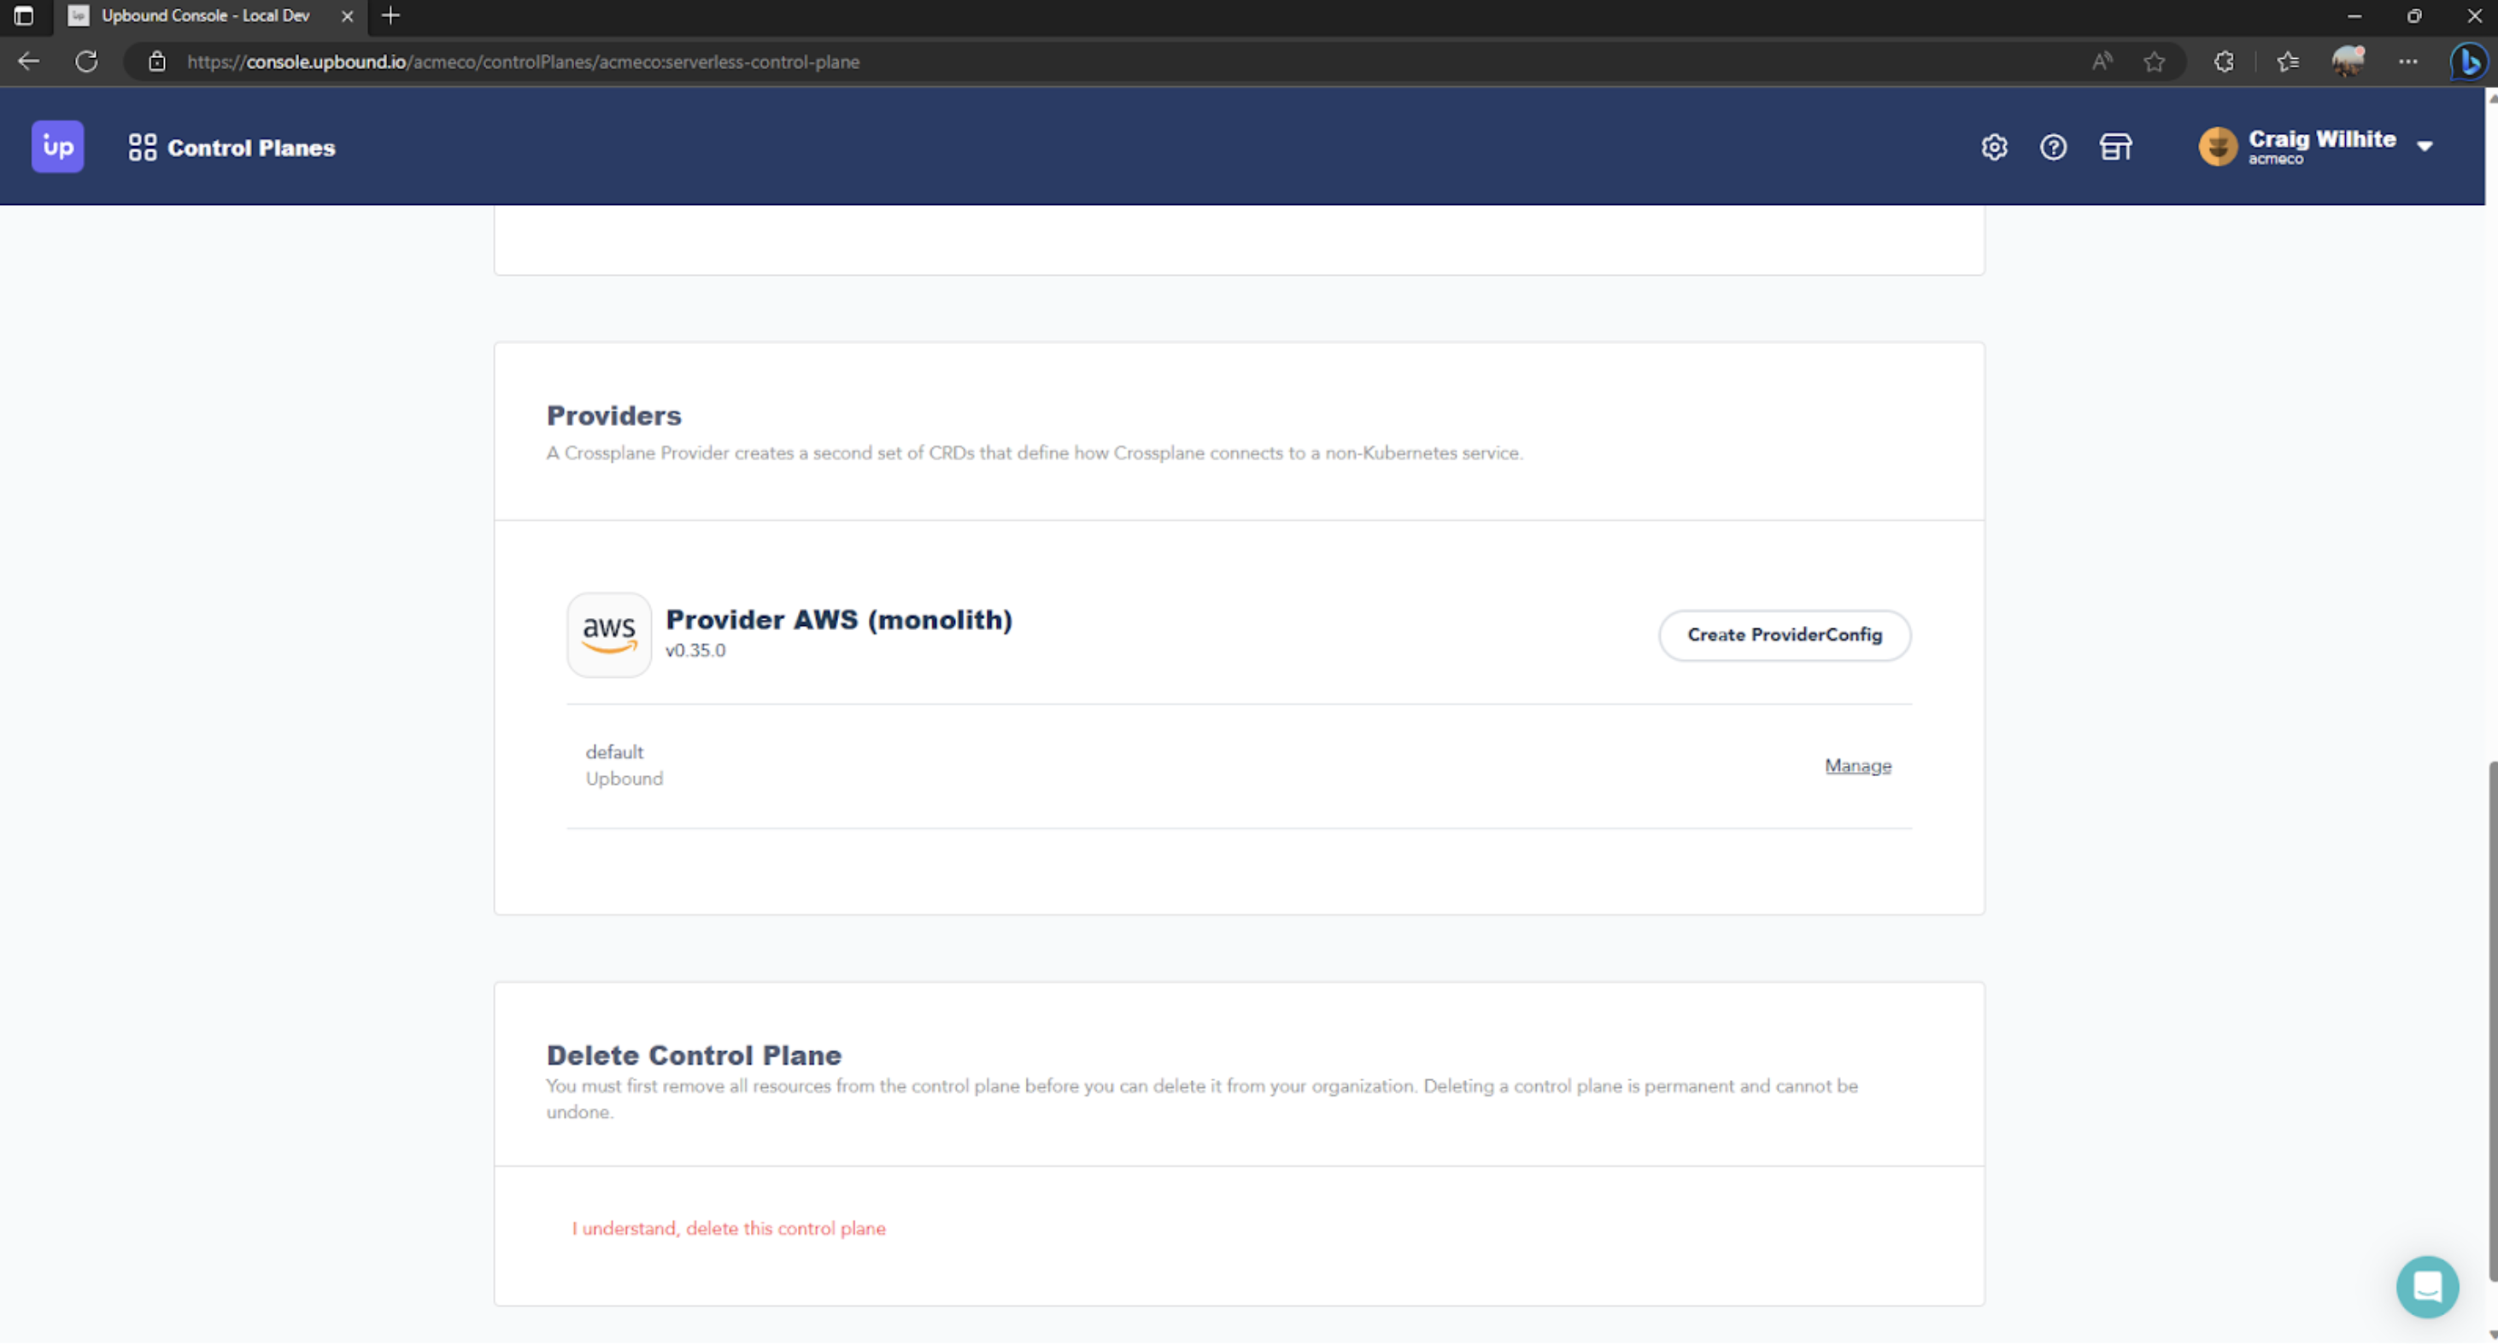This screenshot has width=2498, height=1344.
Task: Click Control Planes navigation label
Action: tap(251, 149)
